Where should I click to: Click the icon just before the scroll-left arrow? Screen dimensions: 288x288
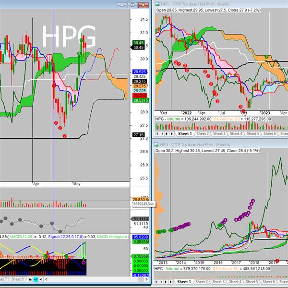(x=41, y=279)
